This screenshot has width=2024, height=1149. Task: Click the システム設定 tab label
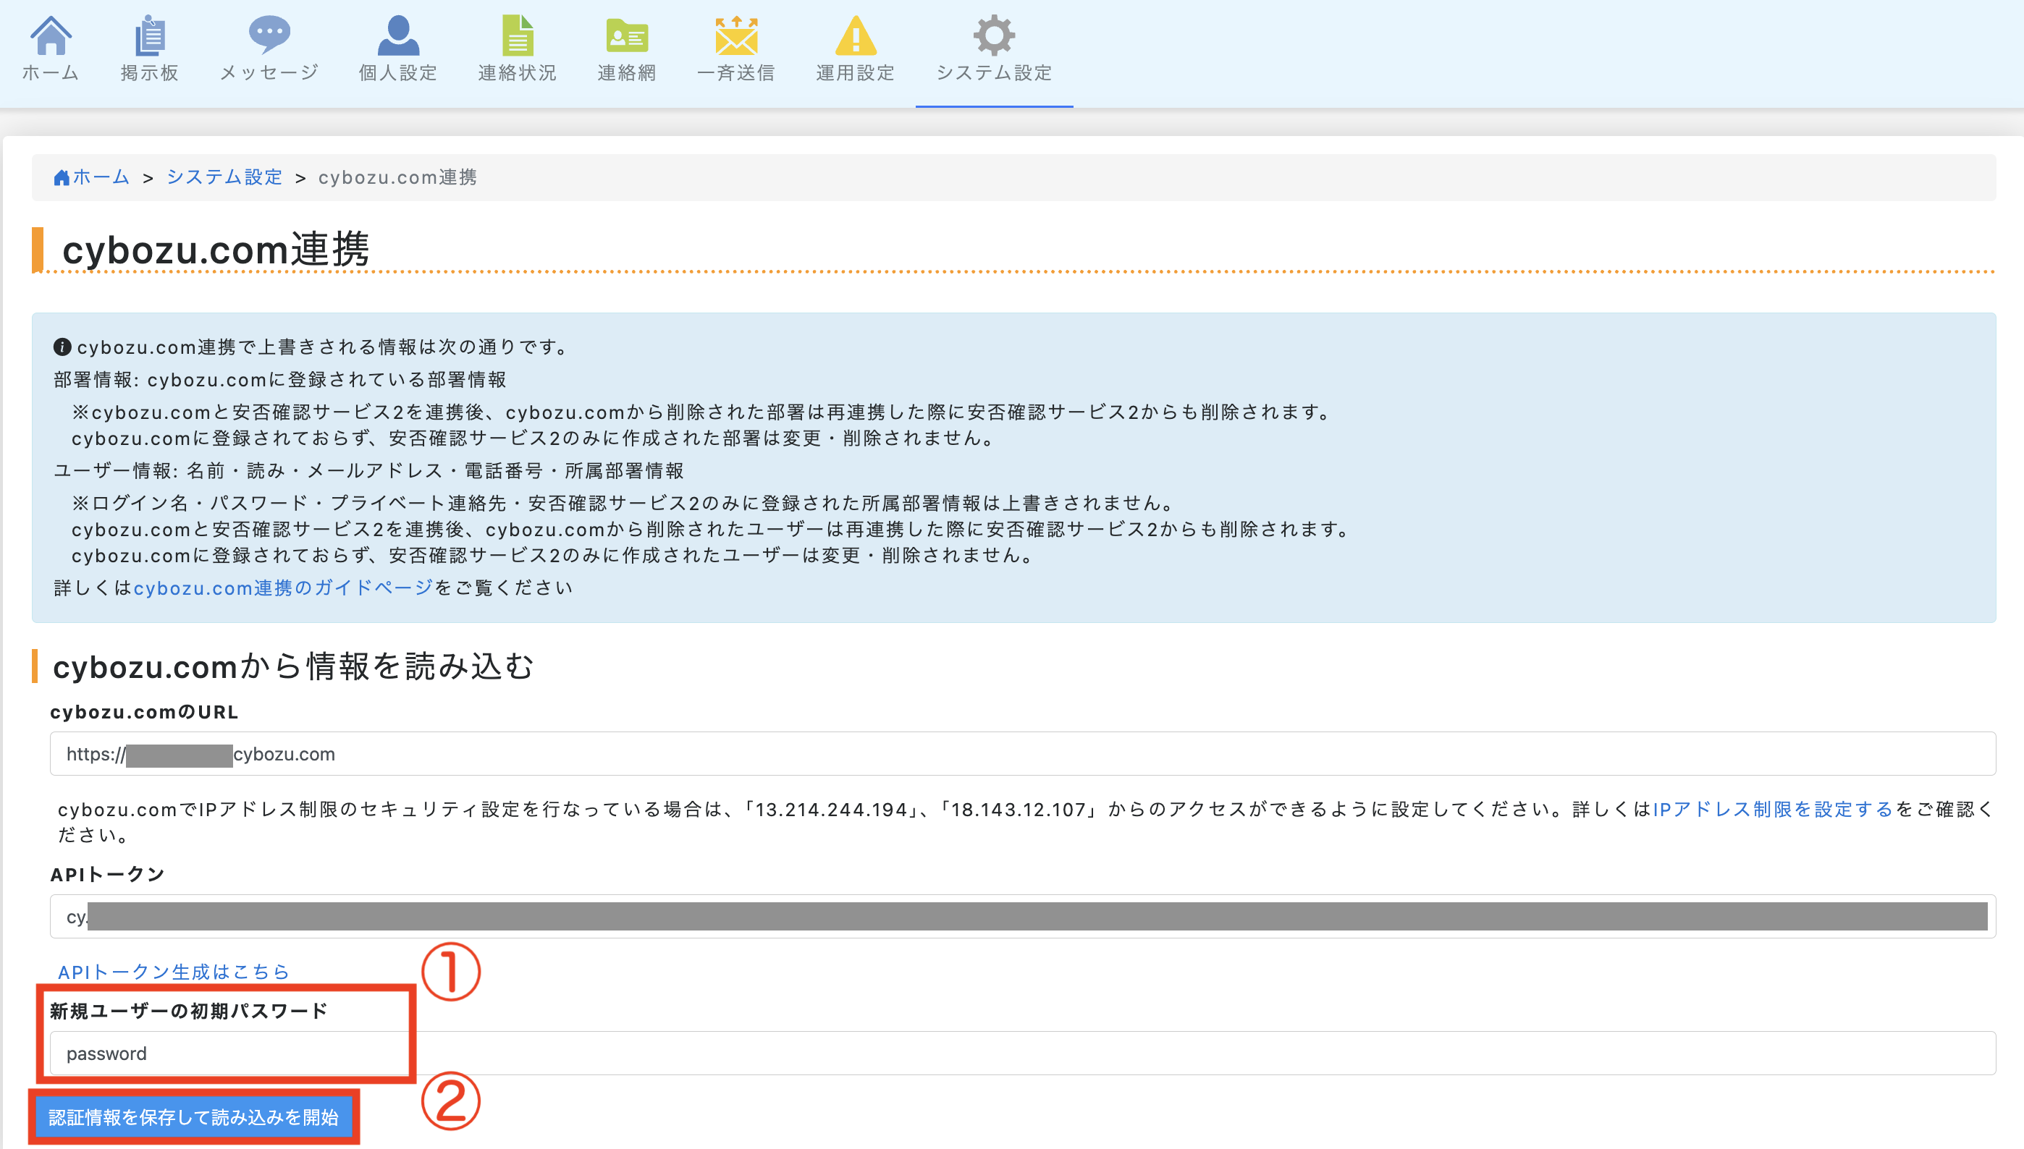point(994,72)
